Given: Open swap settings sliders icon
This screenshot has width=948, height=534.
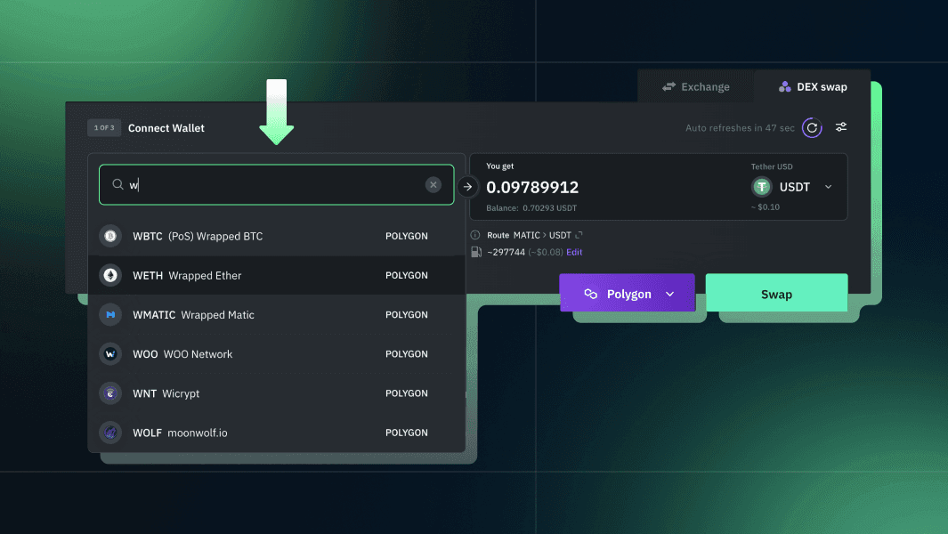Looking at the screenshot, I should point(841,127).
